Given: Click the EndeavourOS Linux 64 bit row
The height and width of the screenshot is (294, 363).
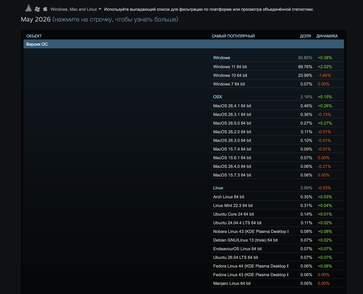Looking at the screenshot, I should pyautogui.click(x=277, y=249).
